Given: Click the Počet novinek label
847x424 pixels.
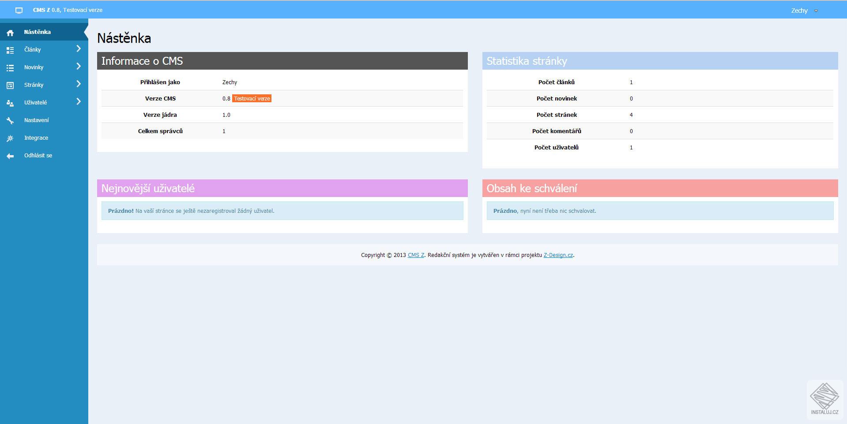Looking at the screenshot, I should (557, 98).
